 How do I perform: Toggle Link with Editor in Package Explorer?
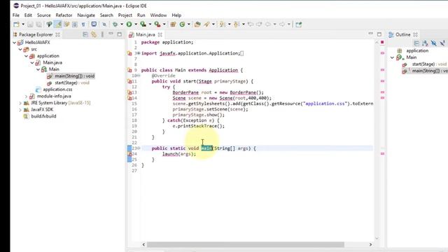94,34
